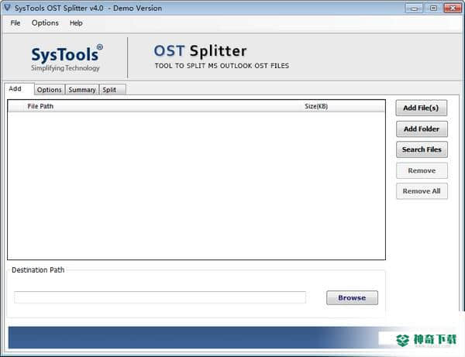Click the Add Folder button
The image size is (465, 357).
[422, 129]
